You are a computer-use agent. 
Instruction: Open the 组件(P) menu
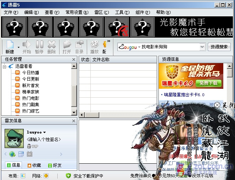pyautogui.click(x=142, y=12)
